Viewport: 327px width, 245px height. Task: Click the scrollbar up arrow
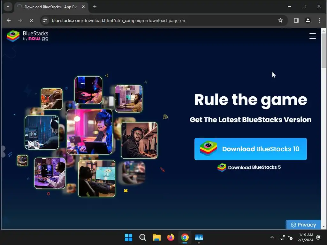(x=323, y=31)
